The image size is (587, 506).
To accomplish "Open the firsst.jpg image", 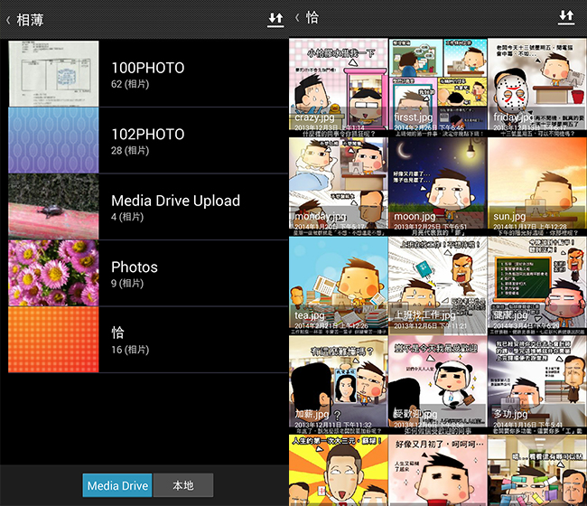I will (x=437, y=86).
